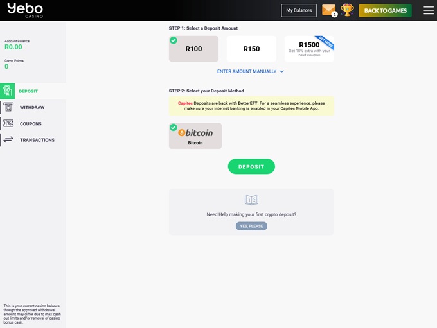
Task: Click the Yebo Casino logo
Action: (25, 10)
